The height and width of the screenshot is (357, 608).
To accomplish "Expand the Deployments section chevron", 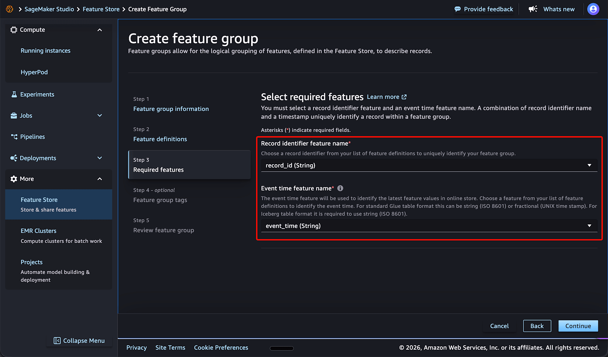I will (x=99, y=158).
